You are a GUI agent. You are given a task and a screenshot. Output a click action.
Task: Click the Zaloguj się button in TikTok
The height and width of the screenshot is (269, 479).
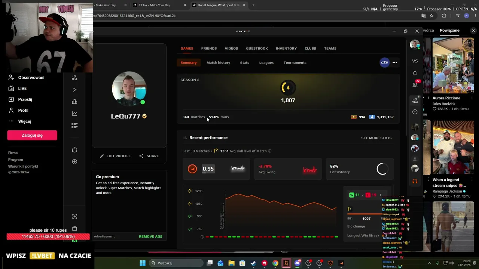32,135
